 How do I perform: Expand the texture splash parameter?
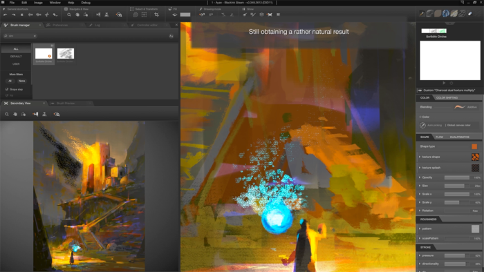(x=420, y=168)
